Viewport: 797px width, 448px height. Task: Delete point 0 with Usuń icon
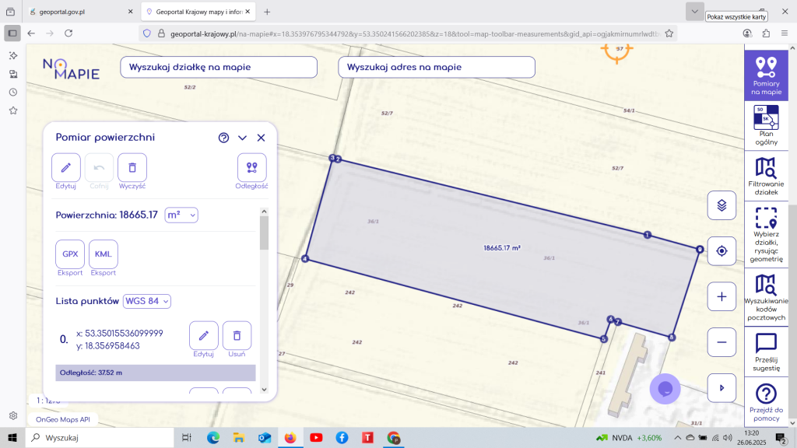(237, 336)
